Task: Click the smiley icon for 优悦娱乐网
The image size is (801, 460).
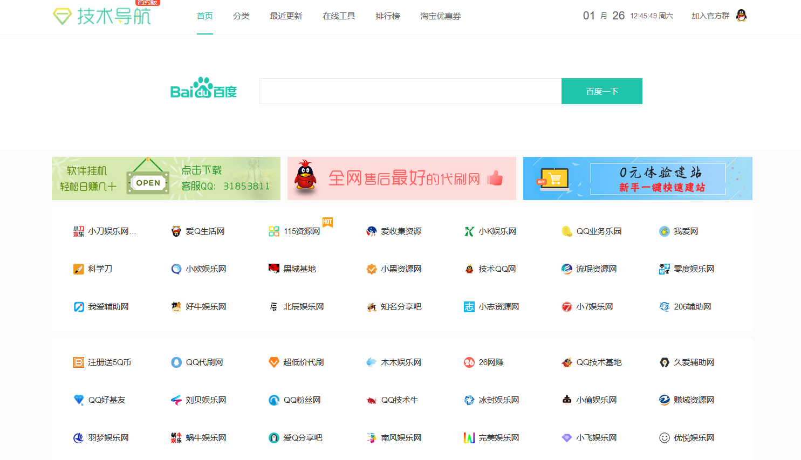Action: (664, 437)
